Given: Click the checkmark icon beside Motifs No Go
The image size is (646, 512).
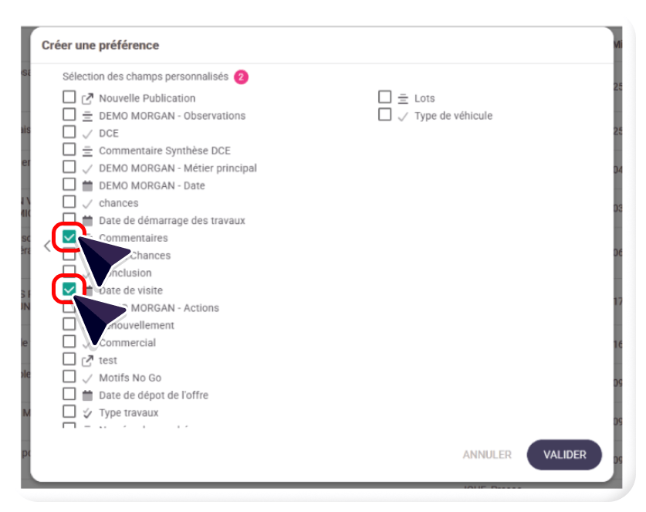Looking at the screenshot, I should 87,378.
